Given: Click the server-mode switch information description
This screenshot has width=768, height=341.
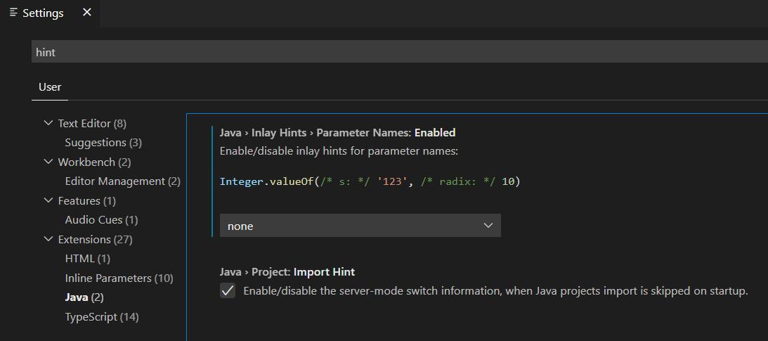Looking at the screenshot, I should [495, 292].
